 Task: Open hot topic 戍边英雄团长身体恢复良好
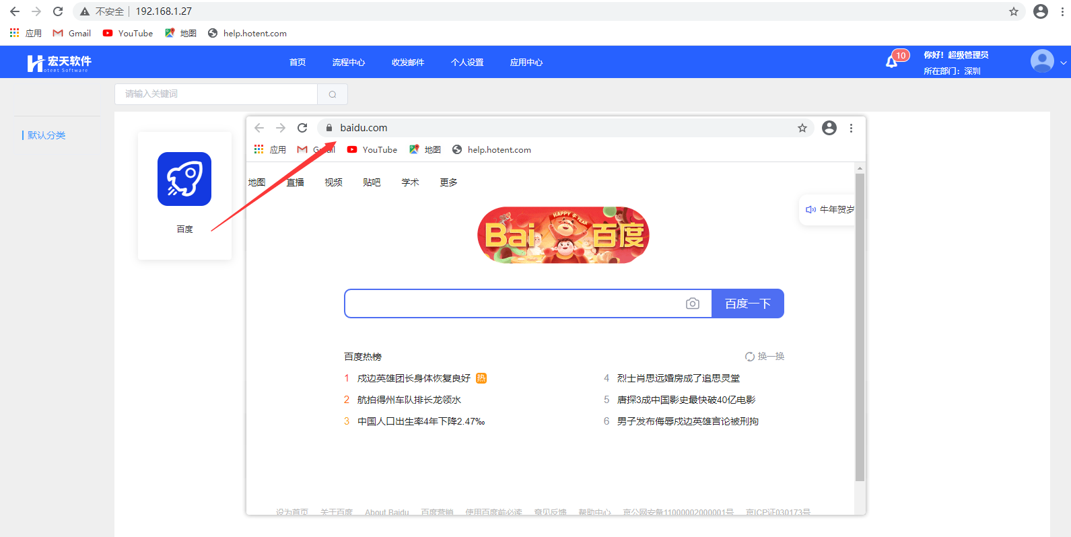click(414, 378)
